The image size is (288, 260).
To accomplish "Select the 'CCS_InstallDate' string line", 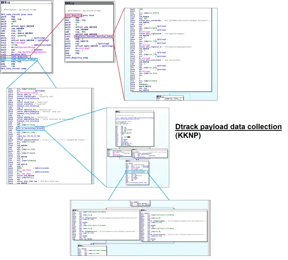I will pos(156,60).
